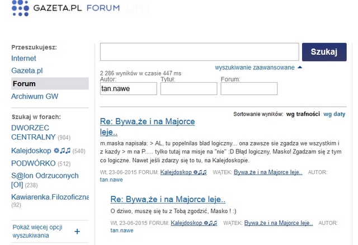
Task: Click the main search text field
Action: pyautogui.click(x=199, y=52)
